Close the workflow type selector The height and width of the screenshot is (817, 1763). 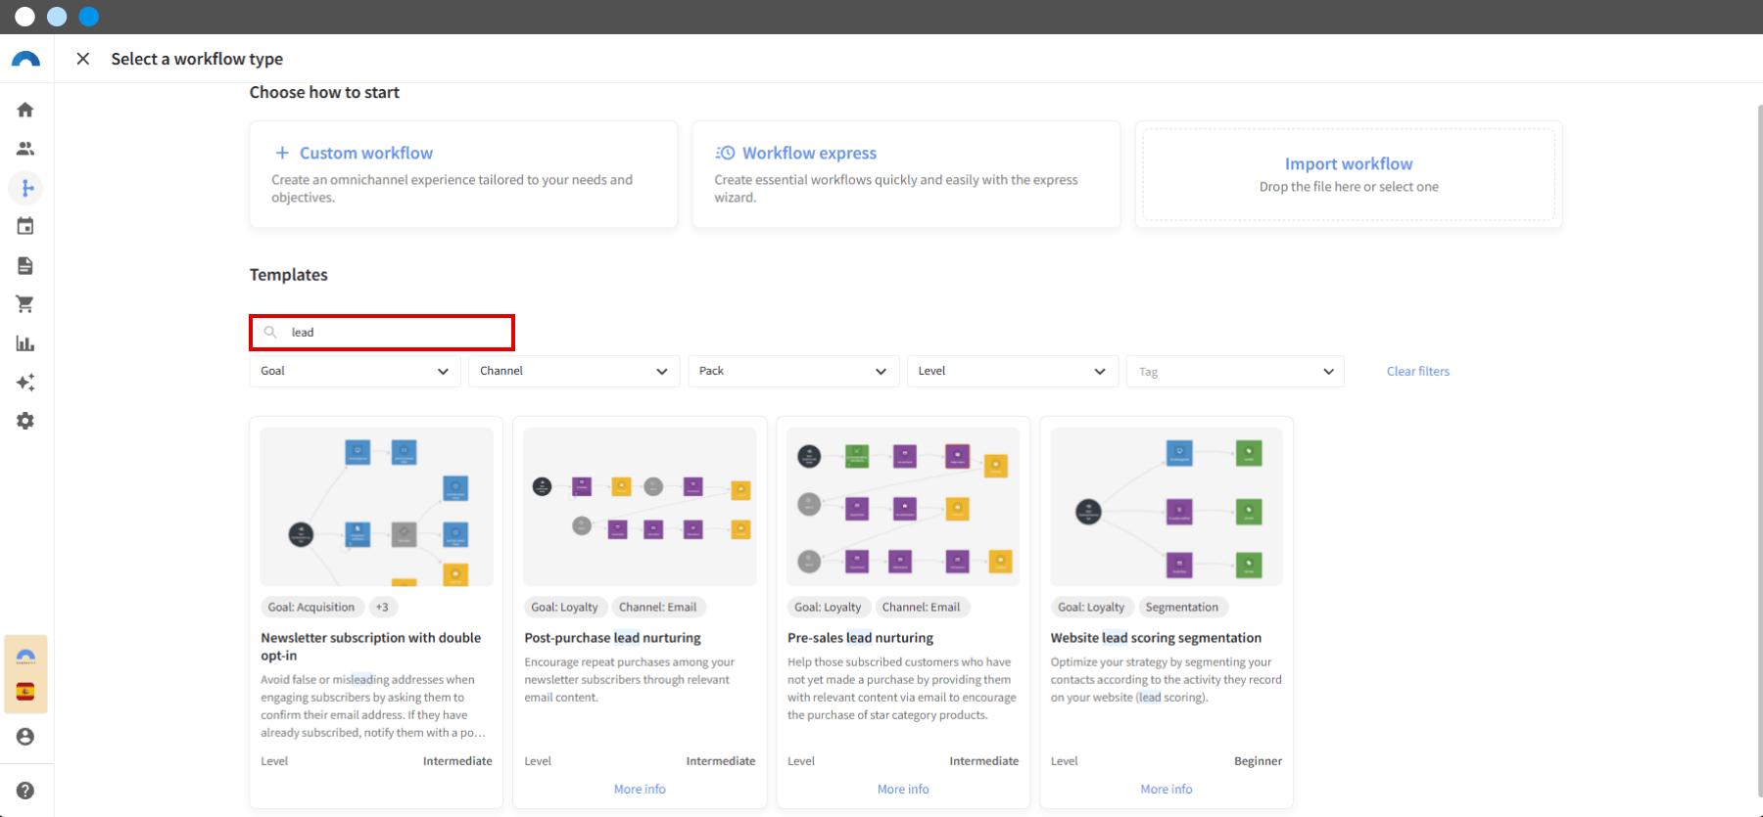(x=83, y=59)
